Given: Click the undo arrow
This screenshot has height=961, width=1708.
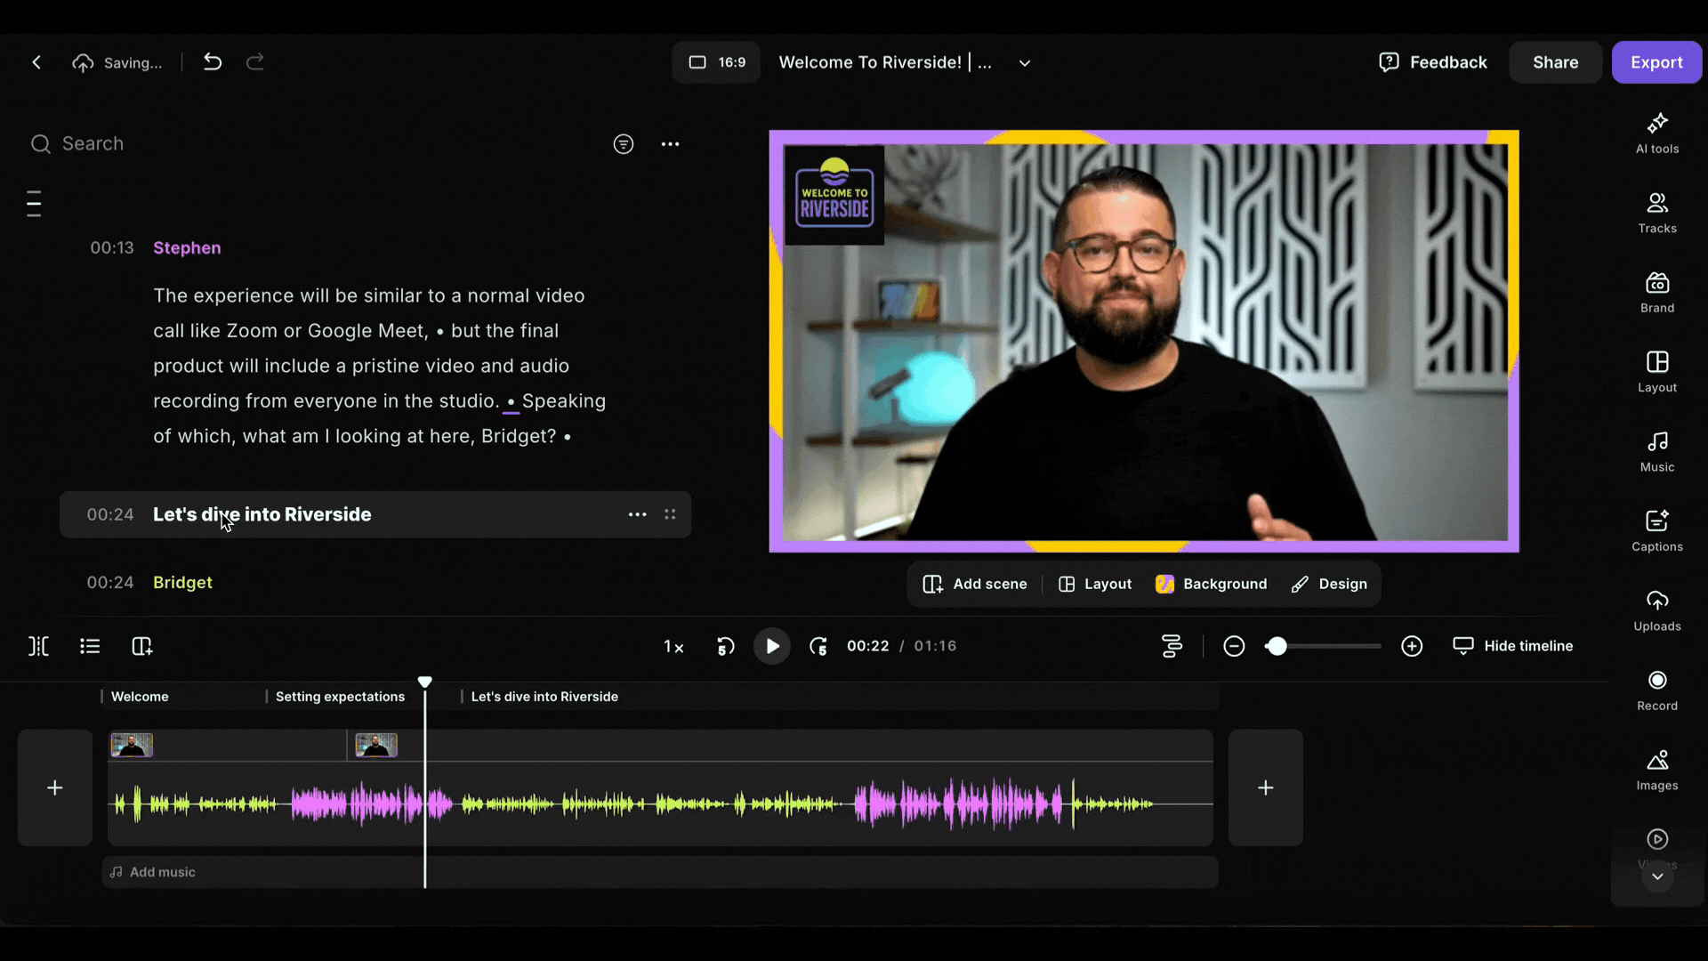Looking at the screenshot, I should click(x=212, y=62).
